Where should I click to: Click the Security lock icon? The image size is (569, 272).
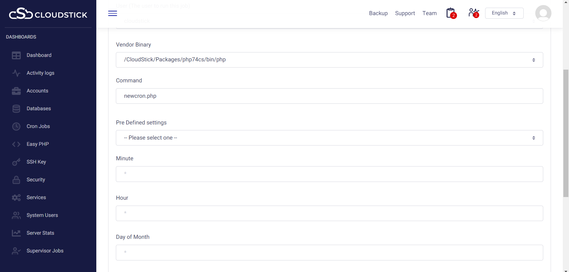tap(16, 180)
